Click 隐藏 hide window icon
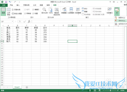The width and height of the screenshot is (127, 92). pos(85,12)
